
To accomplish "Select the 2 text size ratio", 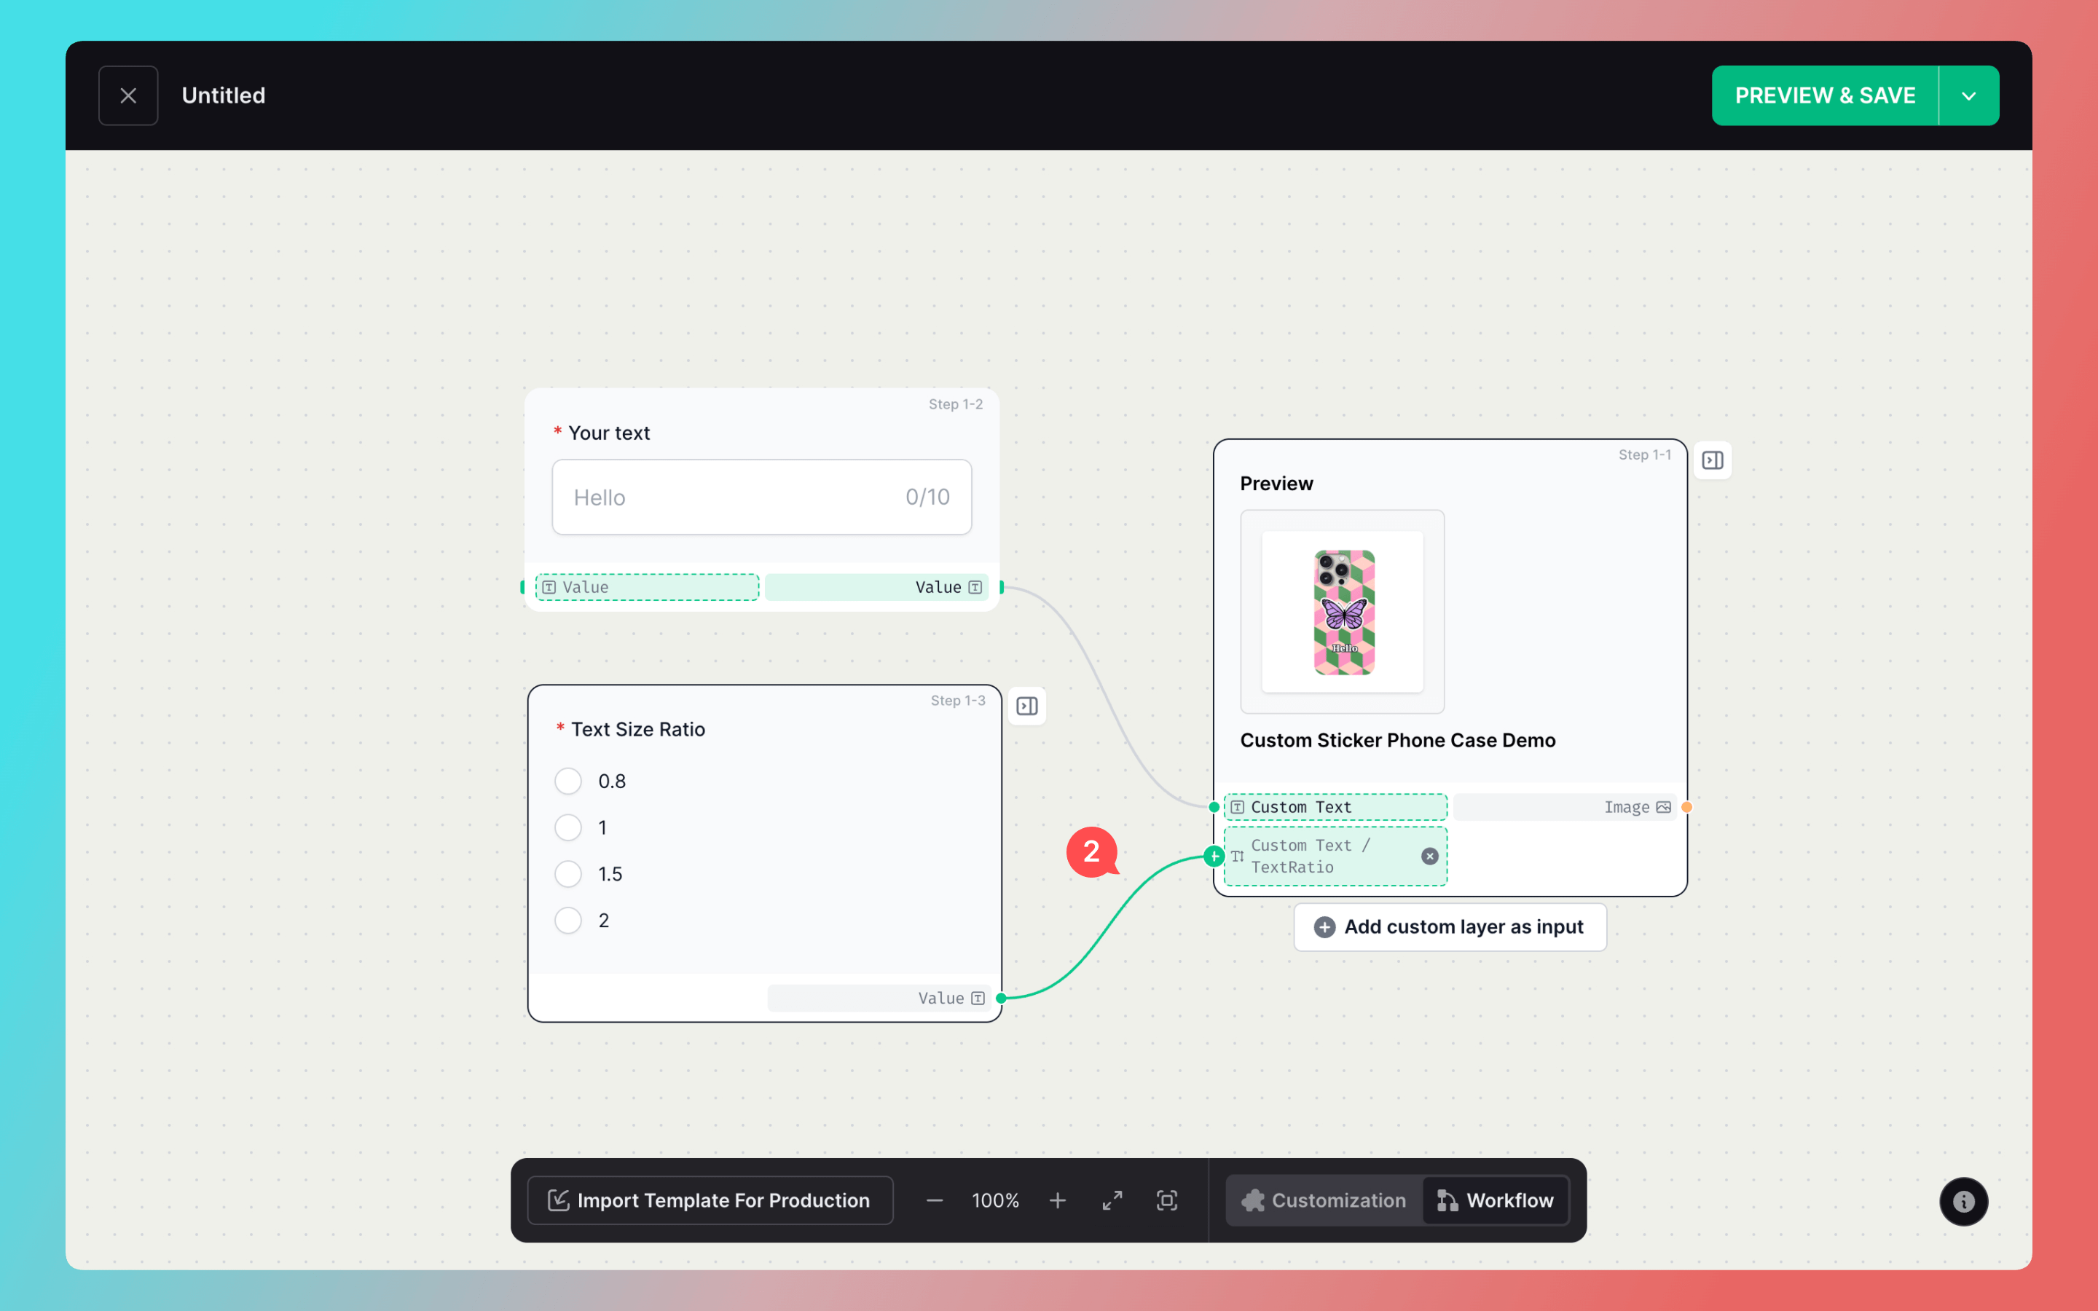I will tap(569, 920).
